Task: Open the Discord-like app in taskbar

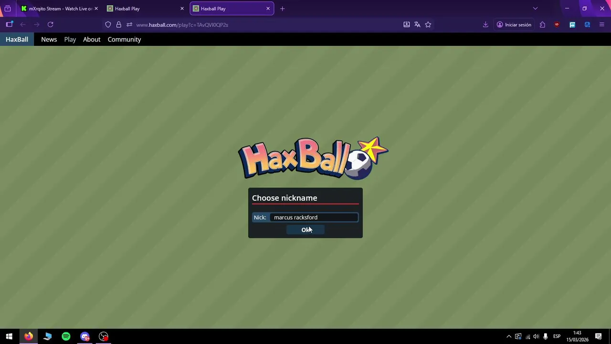Action: 85,336
